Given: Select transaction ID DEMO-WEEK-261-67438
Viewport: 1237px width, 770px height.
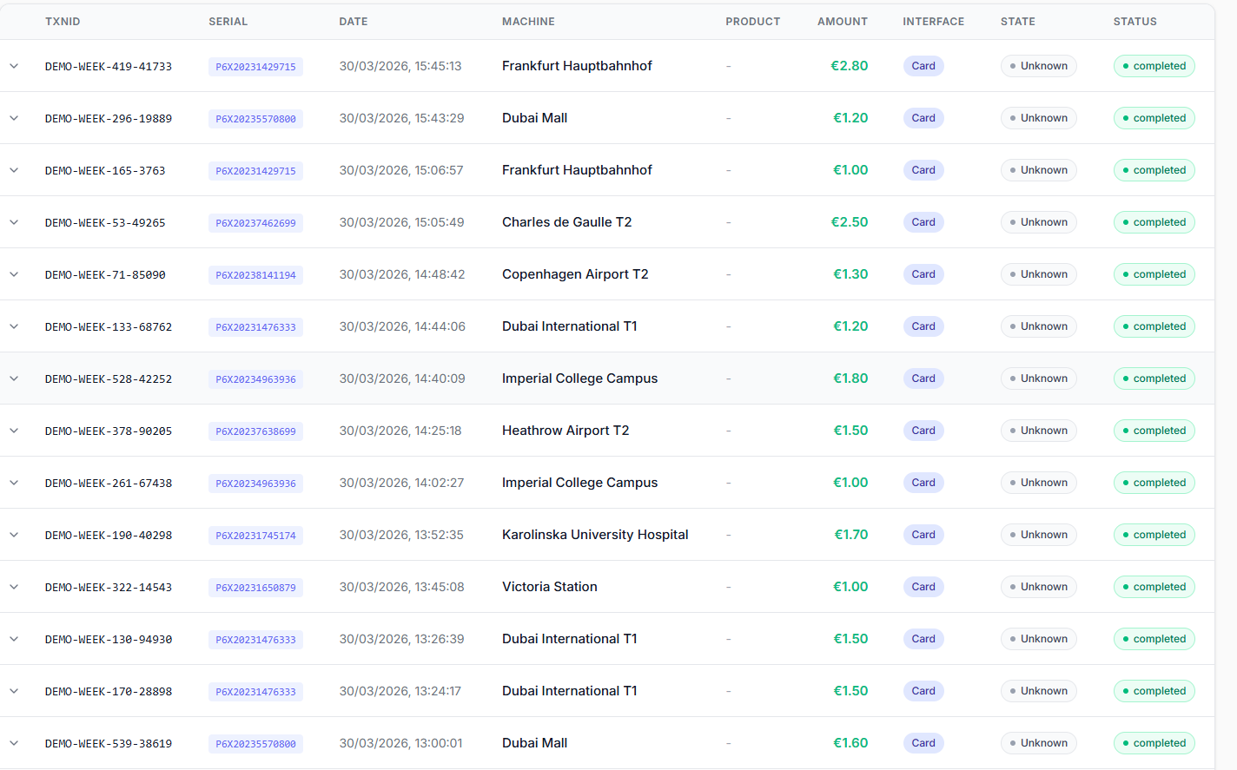Looking at the screenshot, I should pos(109,484).
